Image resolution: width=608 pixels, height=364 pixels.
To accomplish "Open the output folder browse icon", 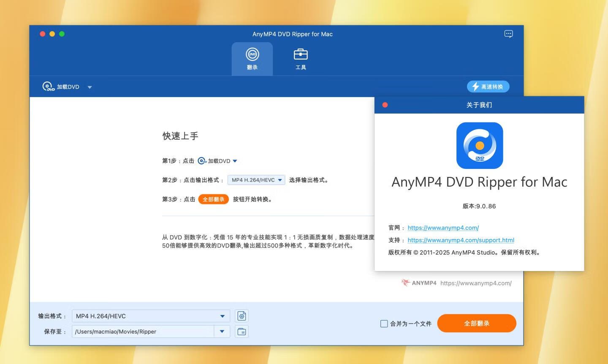I will tap(242, 331).
